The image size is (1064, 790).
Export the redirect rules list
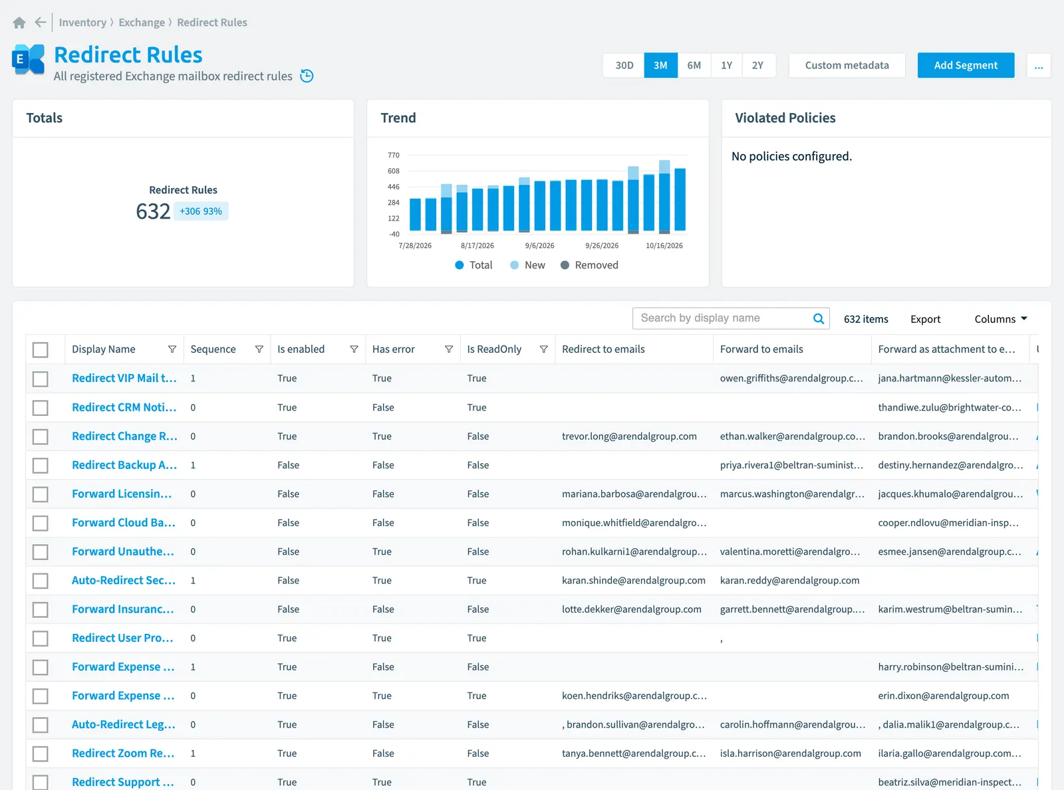[925, 319]
